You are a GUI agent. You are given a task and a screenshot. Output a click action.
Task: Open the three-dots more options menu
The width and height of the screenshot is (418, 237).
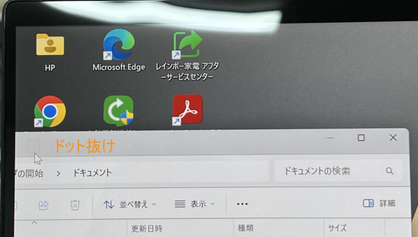coord(242,204)
